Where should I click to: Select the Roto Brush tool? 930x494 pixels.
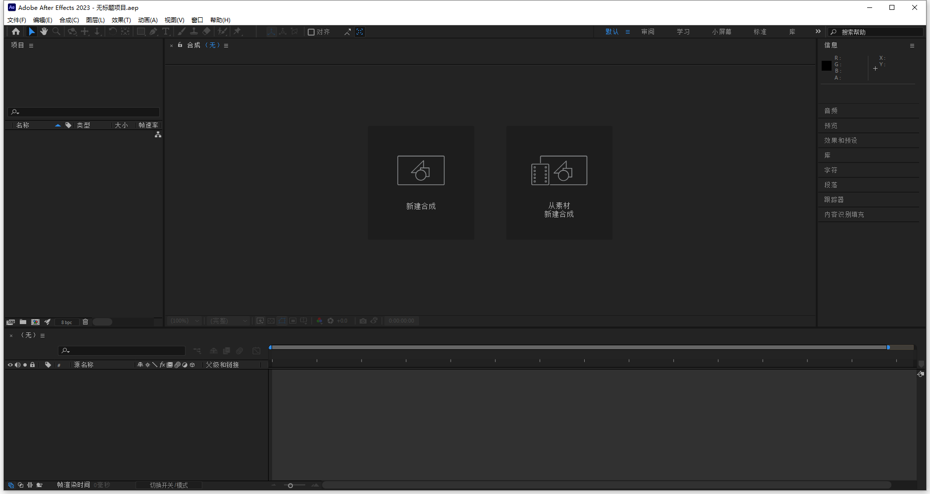tap(222, 32)
